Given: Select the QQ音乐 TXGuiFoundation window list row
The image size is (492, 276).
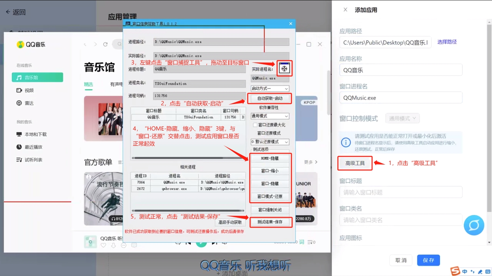Looking at the screenshot, I should click(x=188, y=117).
